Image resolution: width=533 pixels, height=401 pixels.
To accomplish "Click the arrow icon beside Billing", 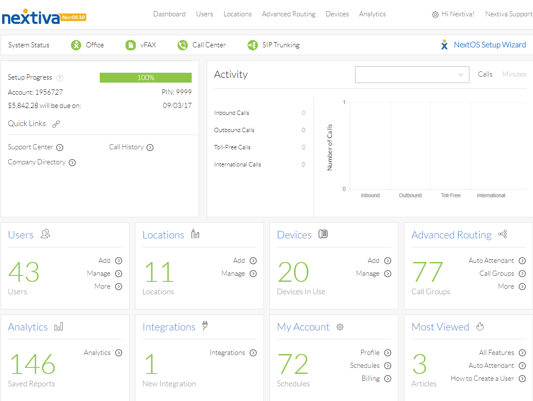I will 388,379.
